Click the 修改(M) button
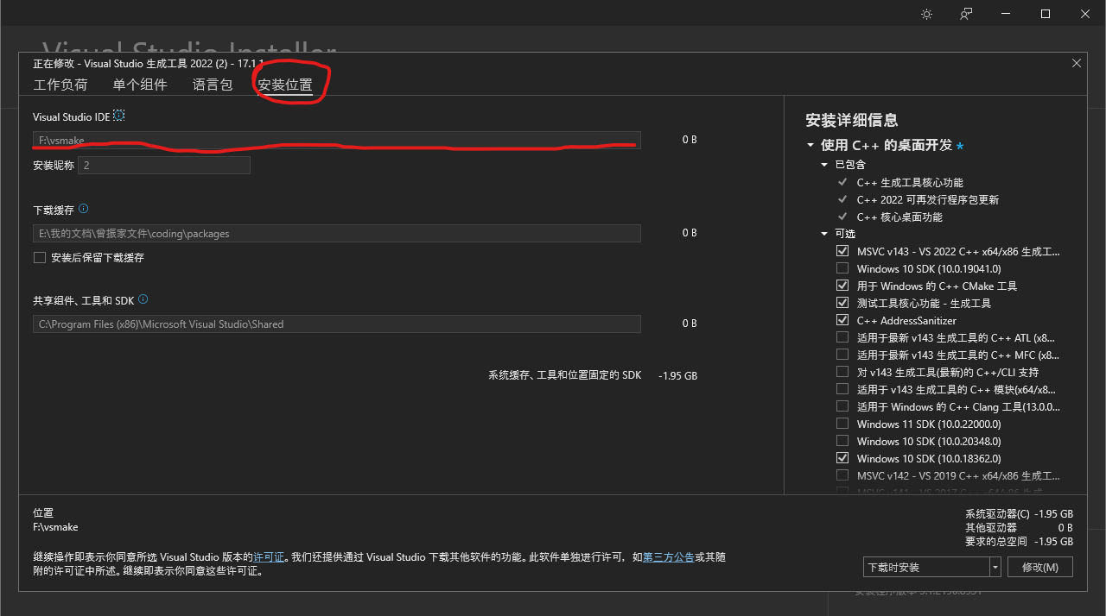Viewport: 1106px width, 616px height. [x=1039, y=567]
